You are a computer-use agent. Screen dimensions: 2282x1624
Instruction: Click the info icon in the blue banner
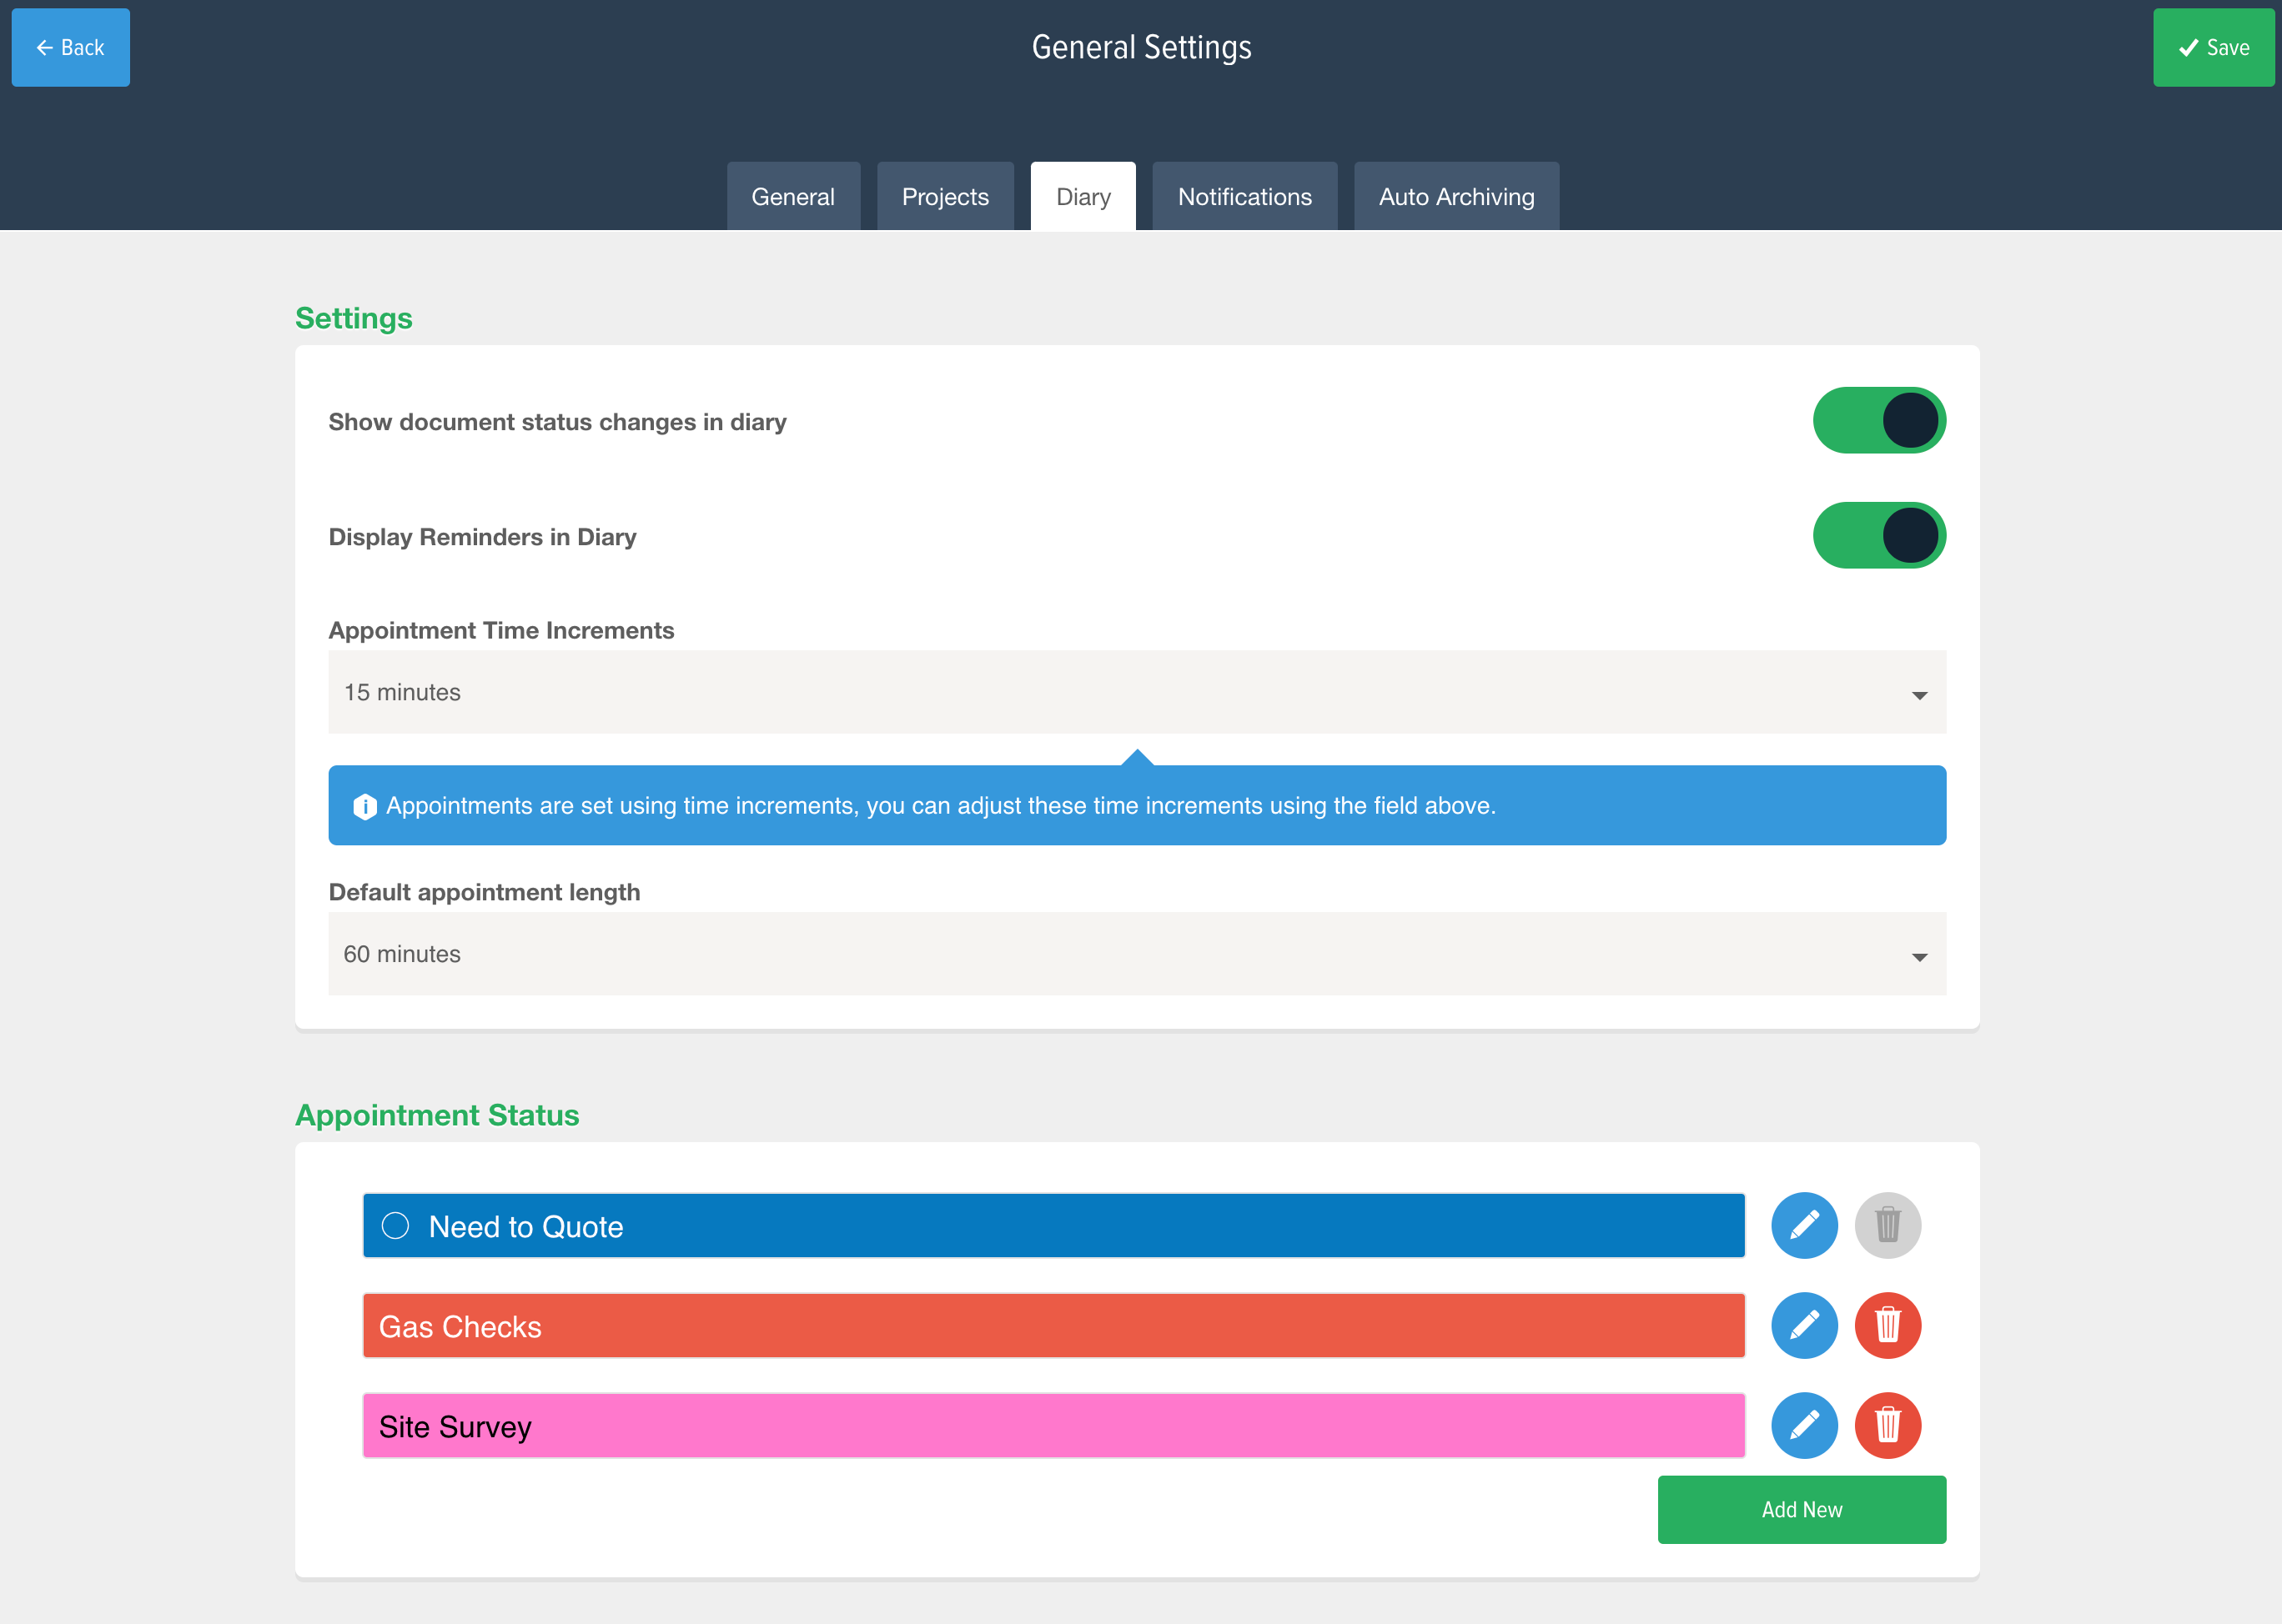[x=366, y=805]
